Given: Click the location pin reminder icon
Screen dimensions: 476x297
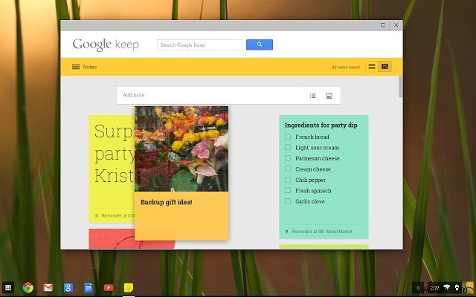Looking at the screenshot, I should [x=286, y=232].
